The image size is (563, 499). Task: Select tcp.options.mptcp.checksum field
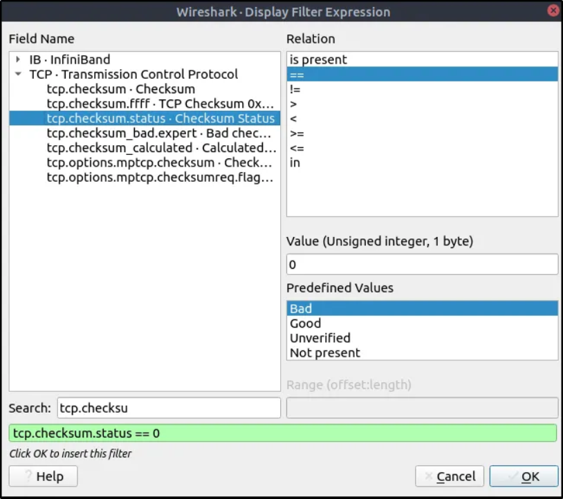tap(145, 162)
